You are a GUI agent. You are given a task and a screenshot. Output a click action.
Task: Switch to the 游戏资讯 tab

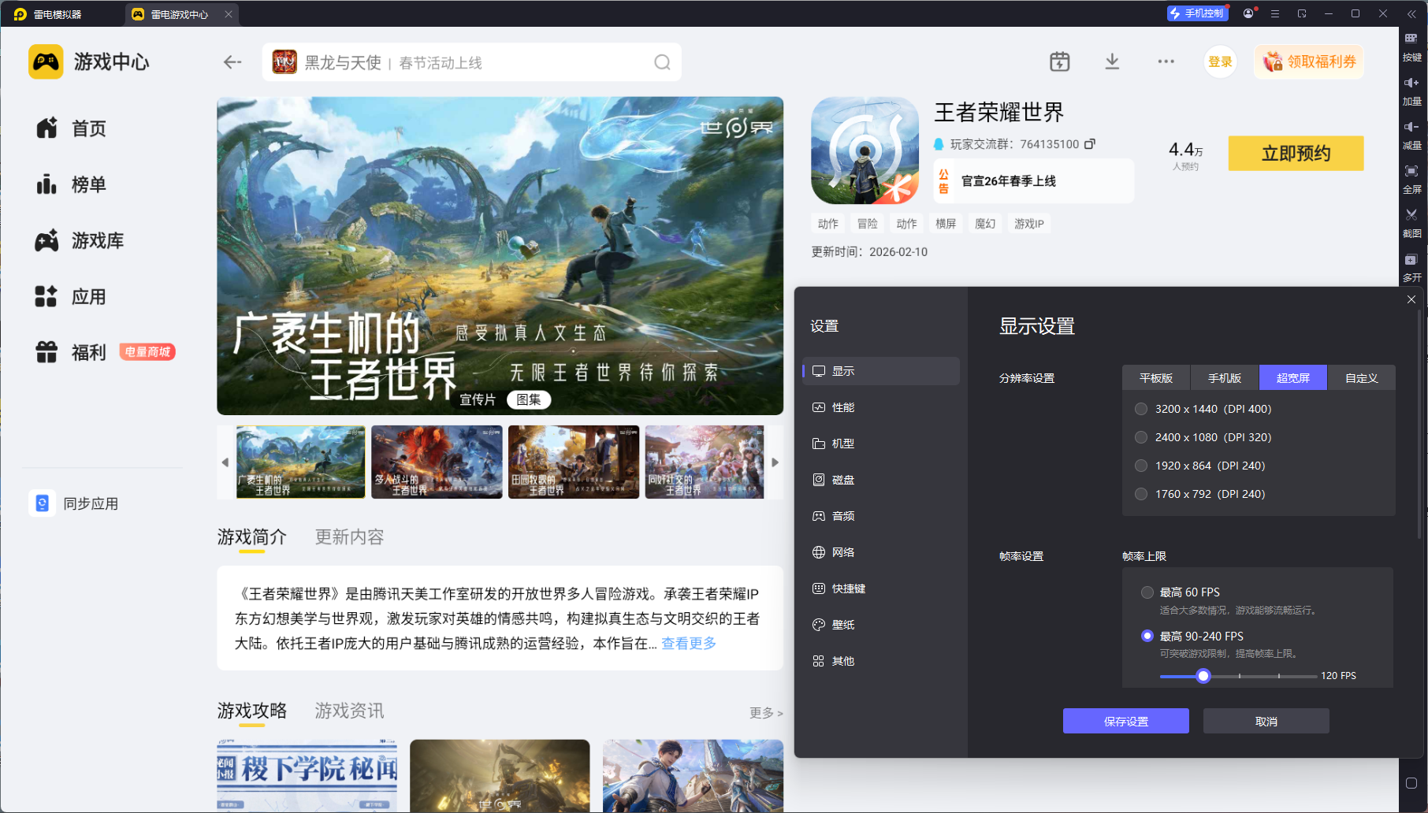349,711
